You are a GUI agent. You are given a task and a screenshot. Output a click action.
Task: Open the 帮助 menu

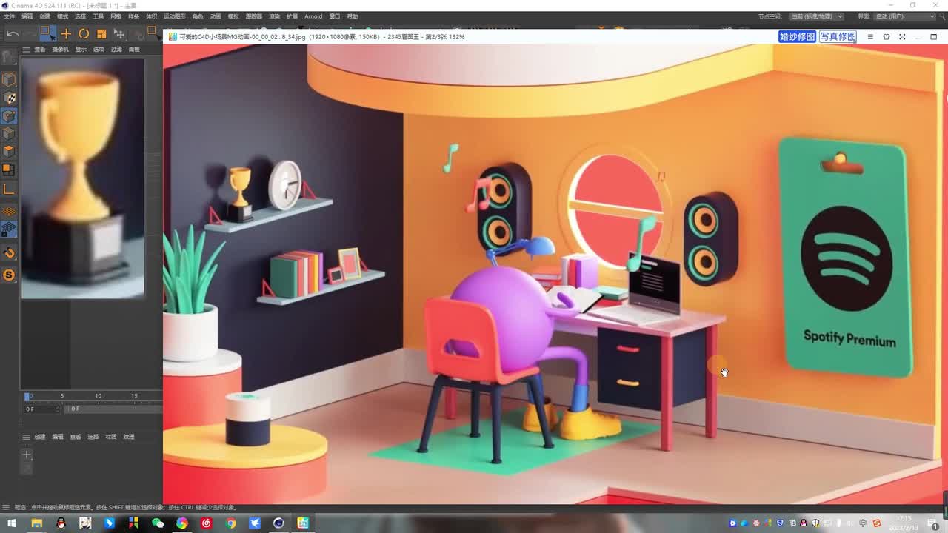353,16
